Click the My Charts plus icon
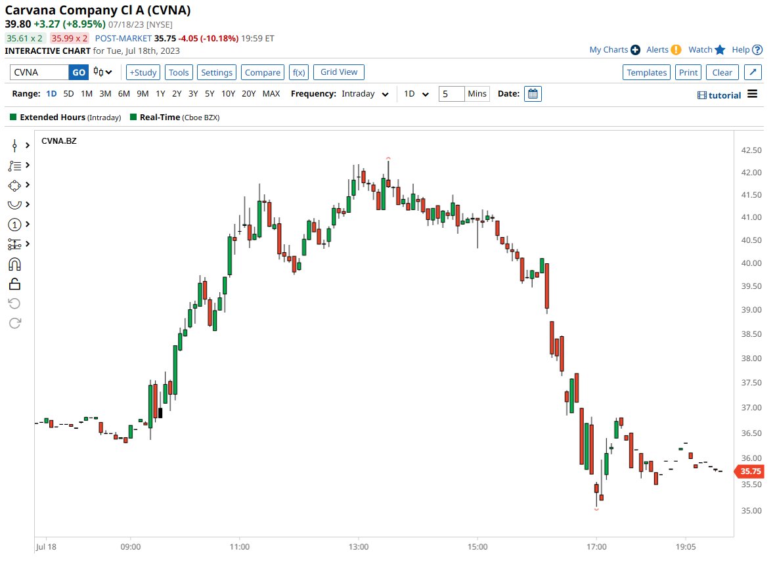 click(636, 50)
